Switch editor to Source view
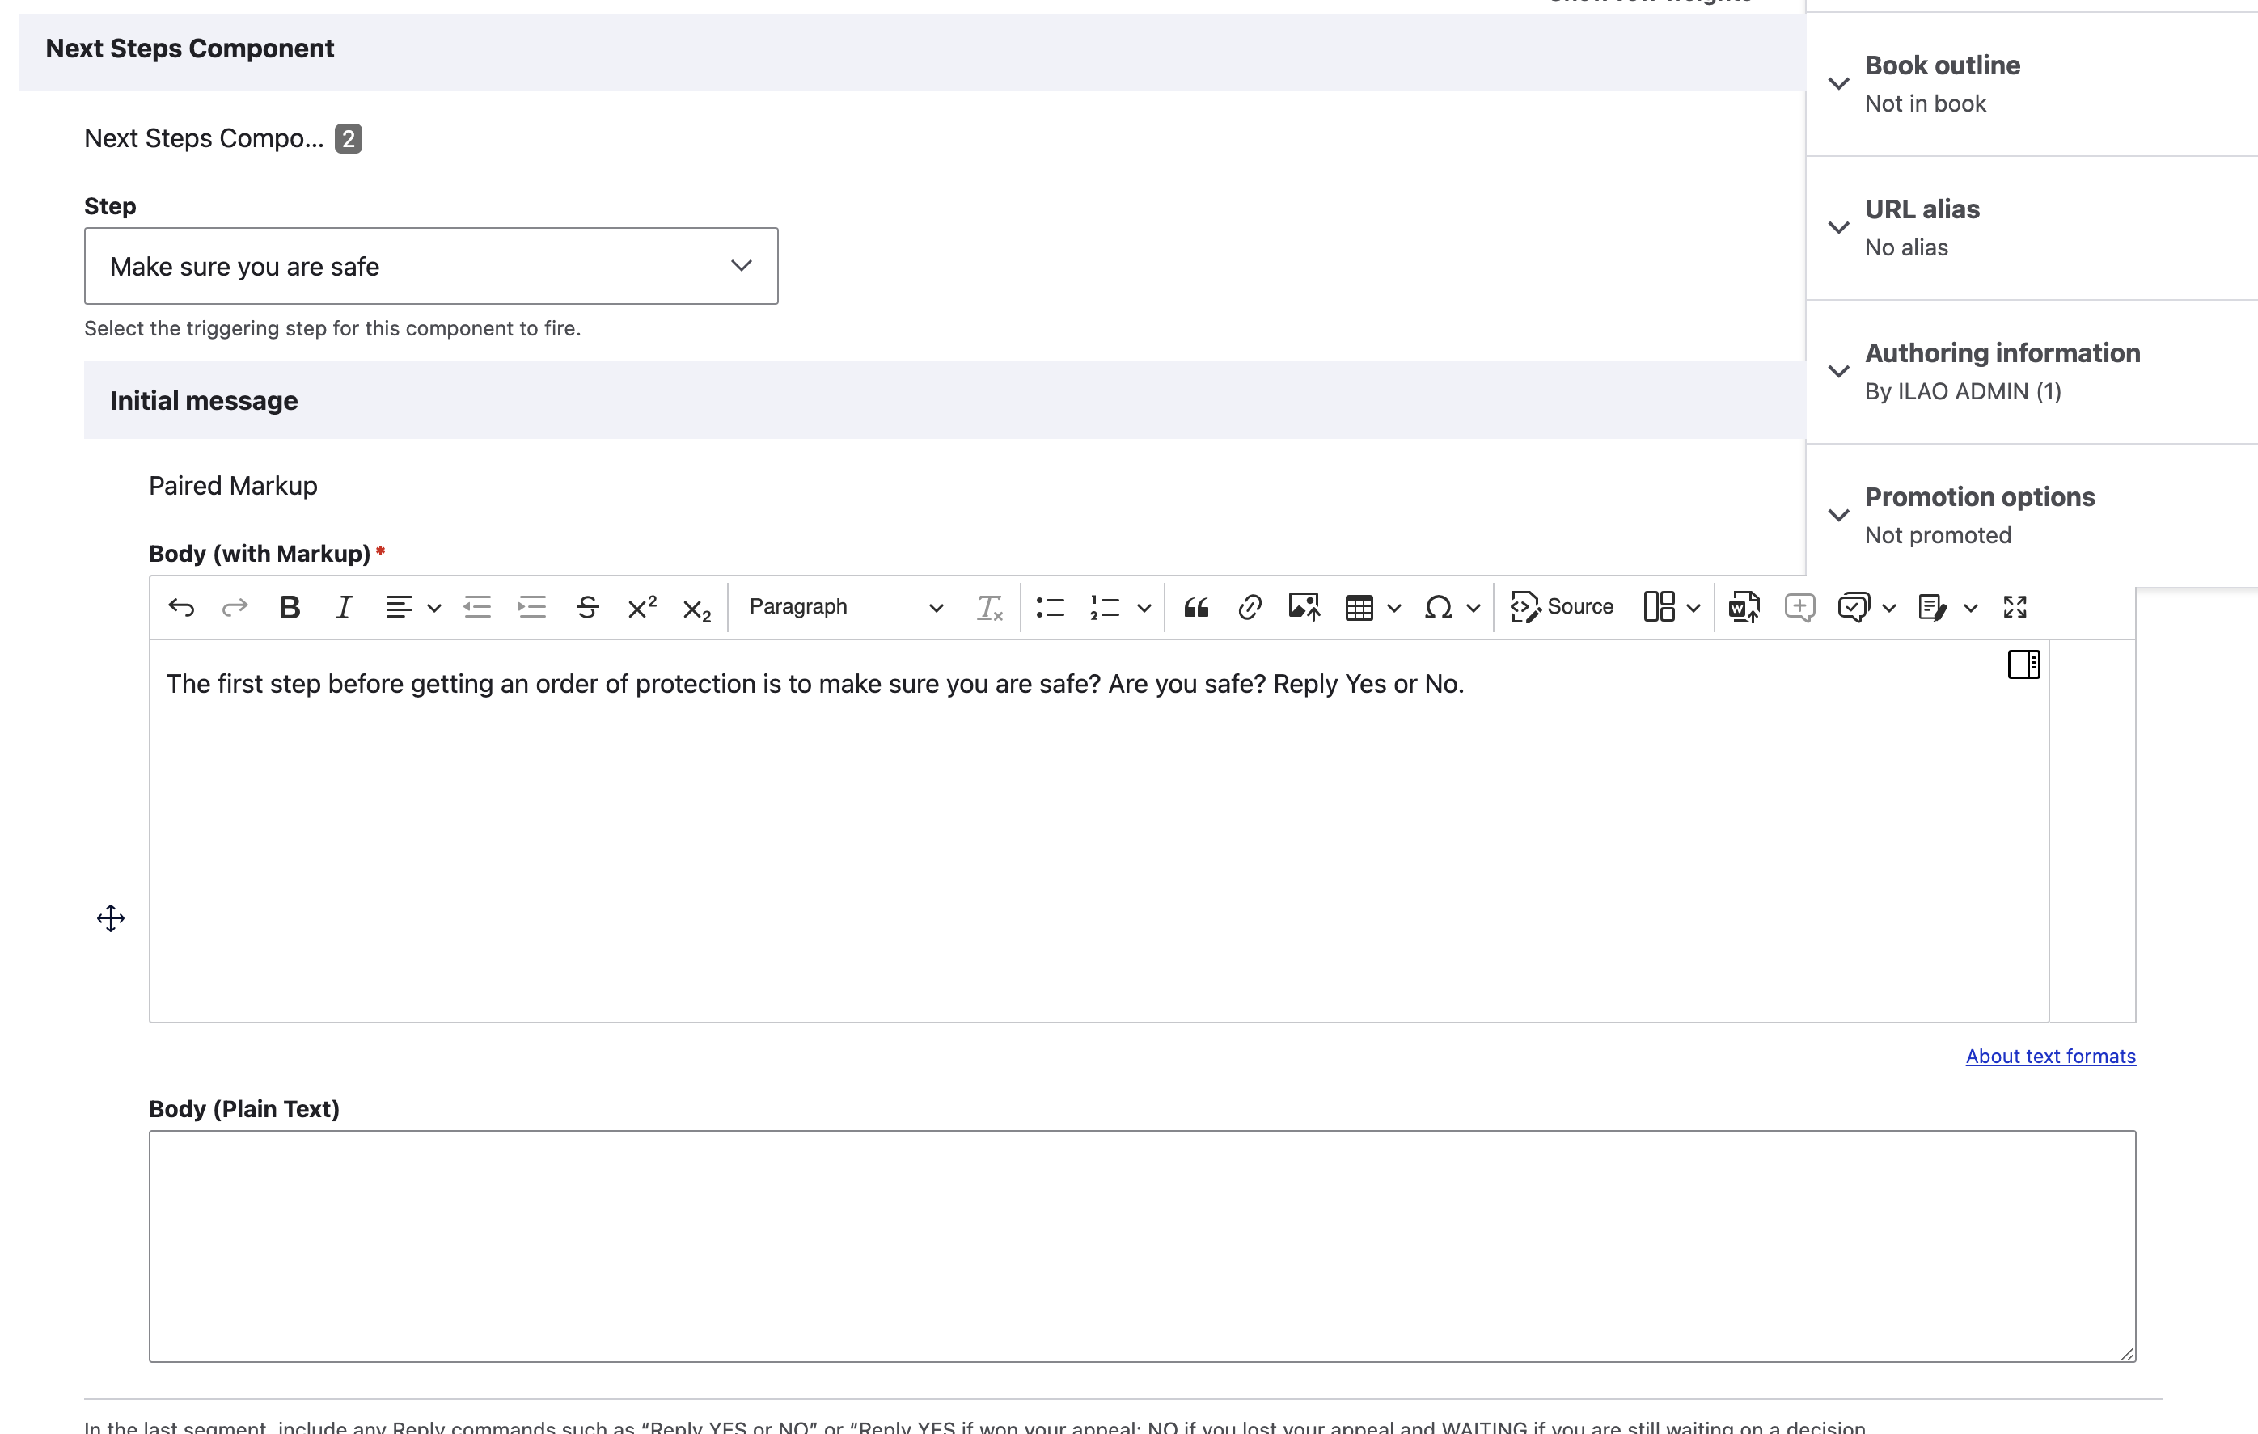The width and height of the screenshot is (2258, 1434). click(1562, 607)
